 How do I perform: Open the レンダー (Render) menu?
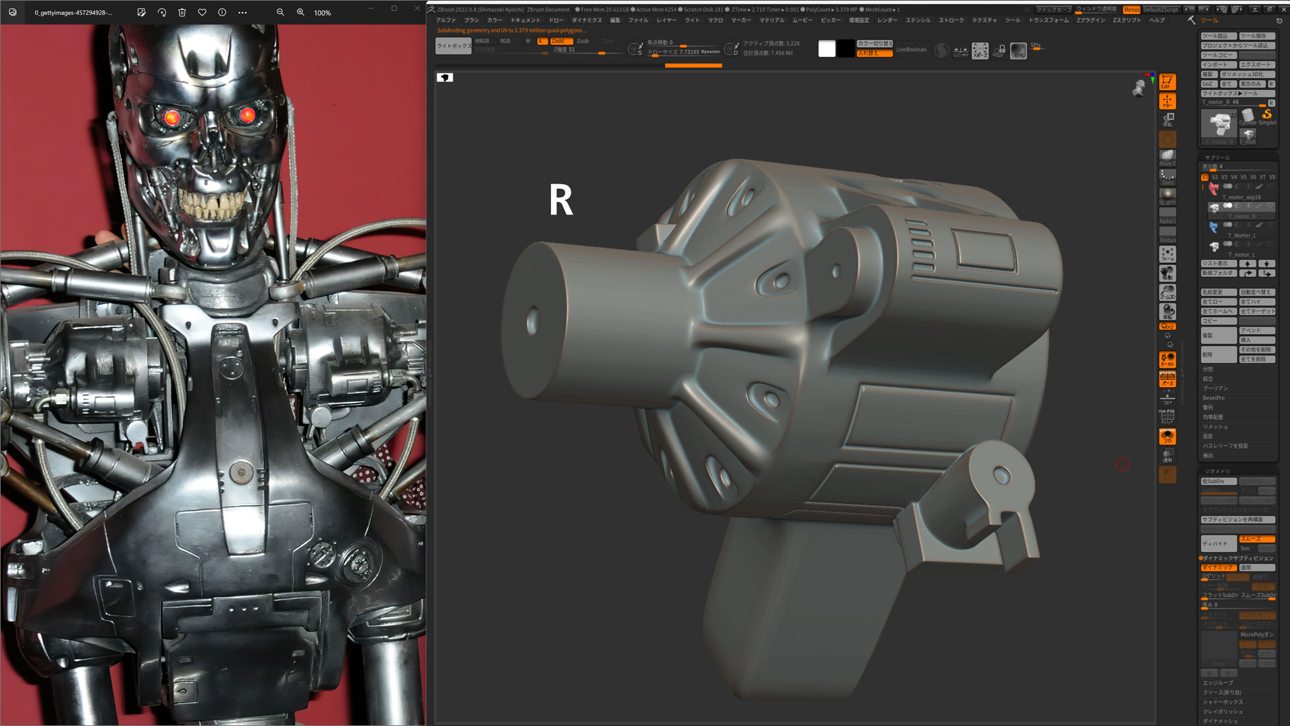887,20
